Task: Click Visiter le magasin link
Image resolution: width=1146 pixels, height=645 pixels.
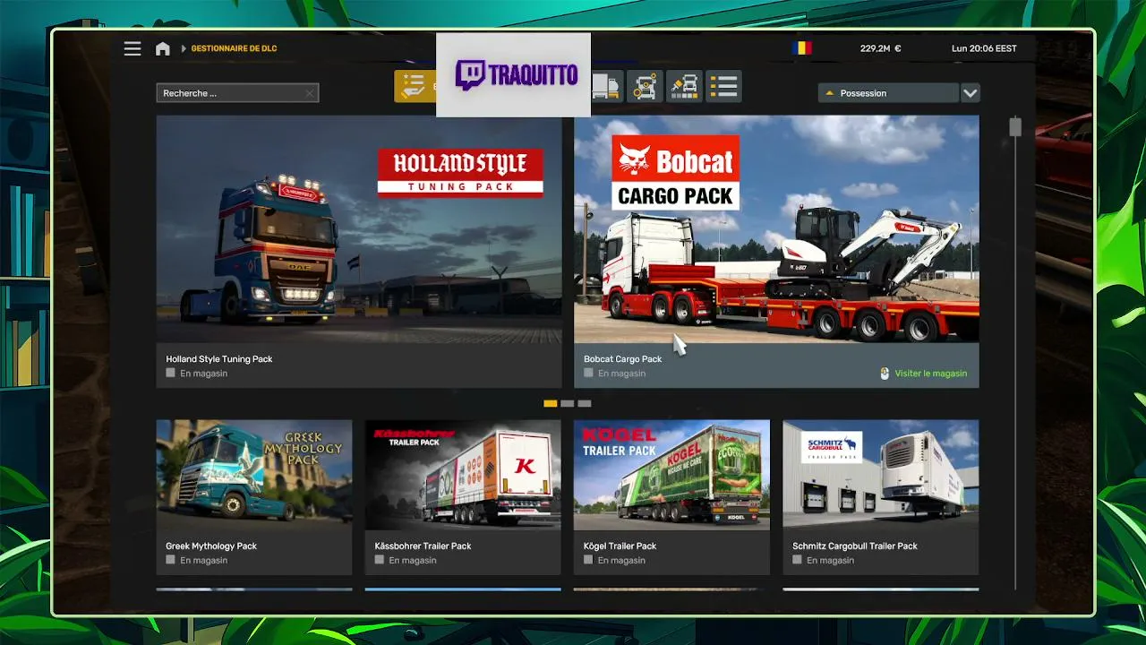Action: [x=931, y=374]
